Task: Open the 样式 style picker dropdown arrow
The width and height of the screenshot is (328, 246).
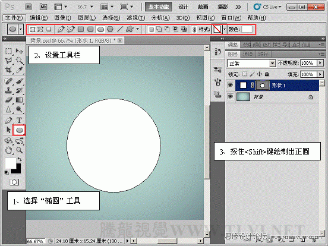Action: coord(225,29)
